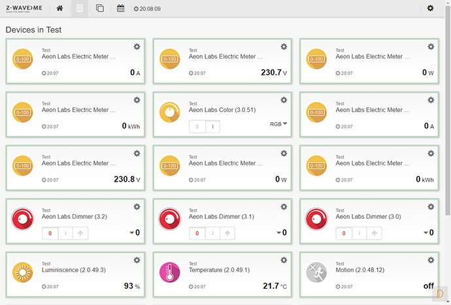
Task: Expand level dropdown on Dimmer (3.0)
Action: [425, 233]
